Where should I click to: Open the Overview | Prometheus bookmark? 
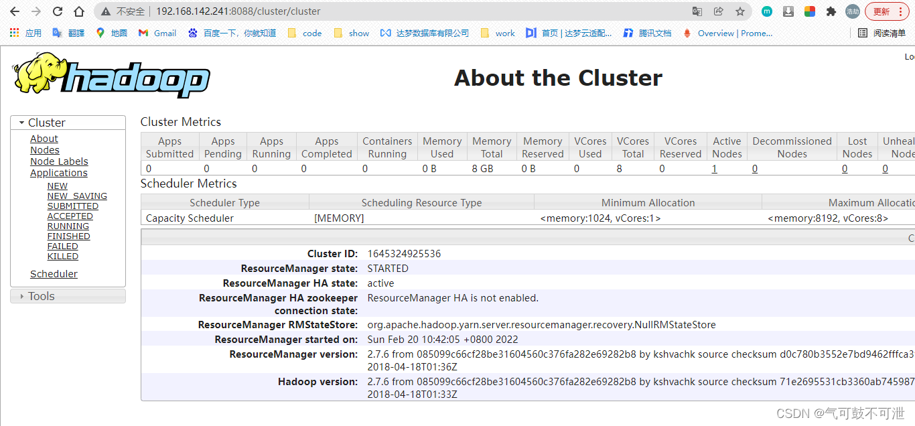pos(727,33)
